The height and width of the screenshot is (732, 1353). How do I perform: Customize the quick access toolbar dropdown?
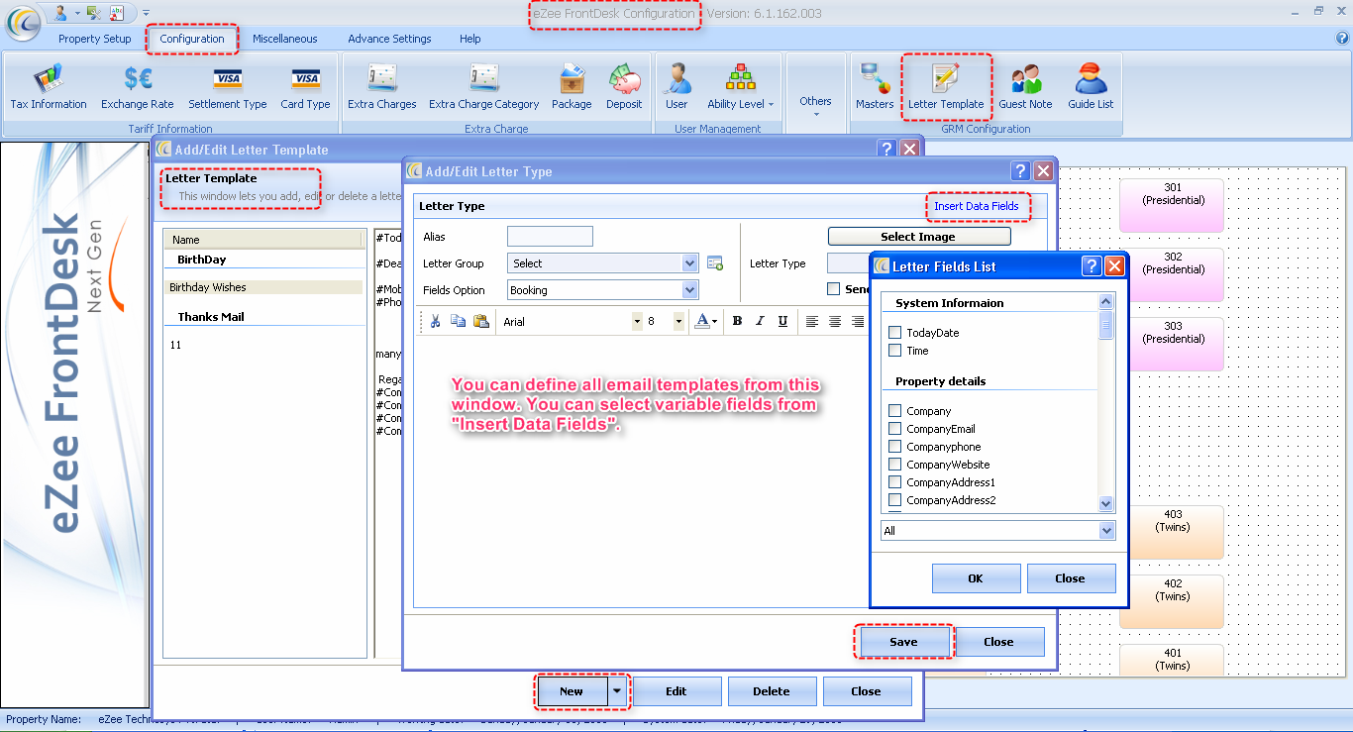coord(146,13)
